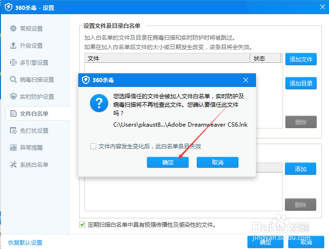Click the tools icon next to 系统白名单

click(13, 164)
